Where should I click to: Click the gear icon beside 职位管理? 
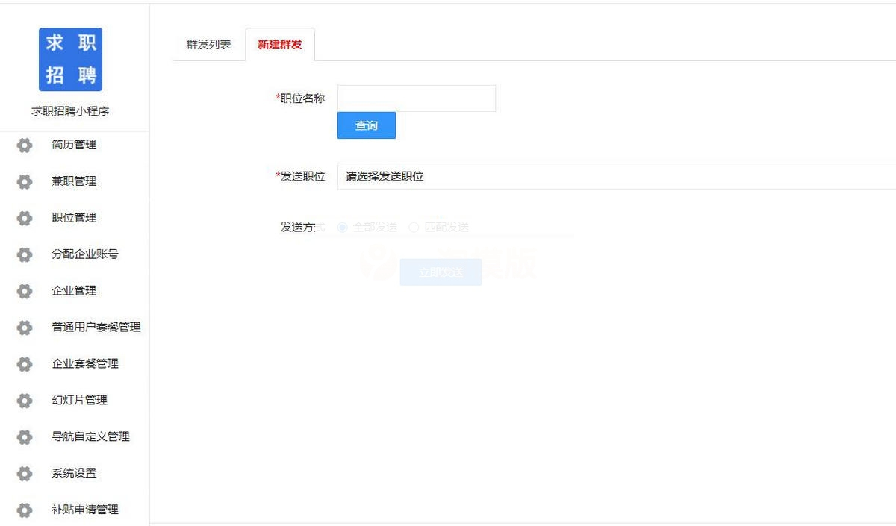tap(24, 218)
